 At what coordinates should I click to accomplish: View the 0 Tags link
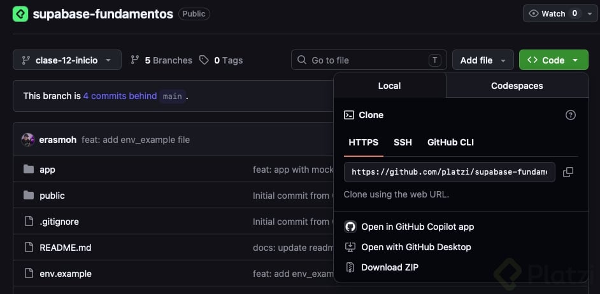pyautogui.click(x=221, y=60)
